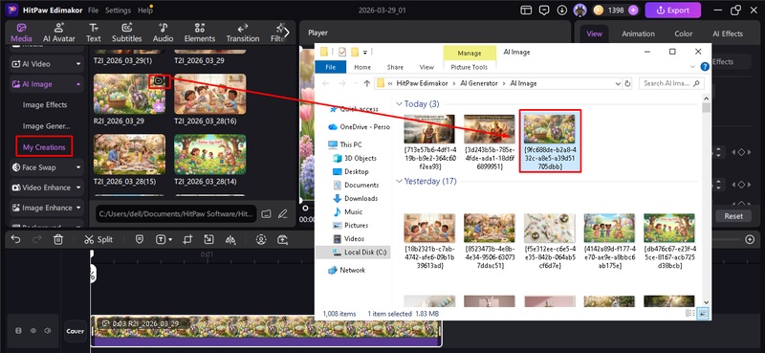Screen dimensions: 765x353
Task: Click the resize-arrow icon in timeline toolbar
Action: tap(208, 239)
